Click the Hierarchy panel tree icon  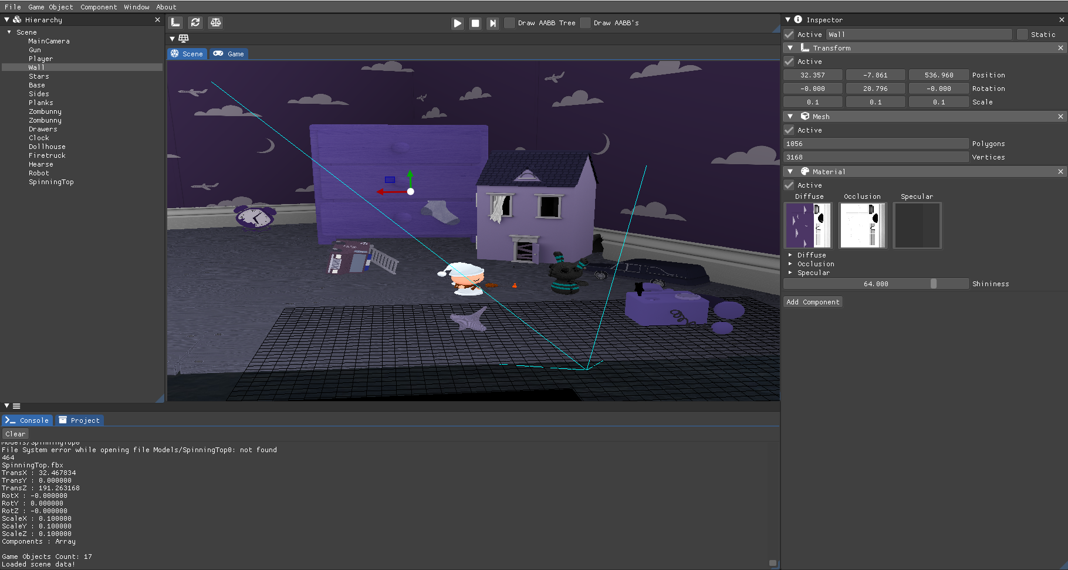17,20
